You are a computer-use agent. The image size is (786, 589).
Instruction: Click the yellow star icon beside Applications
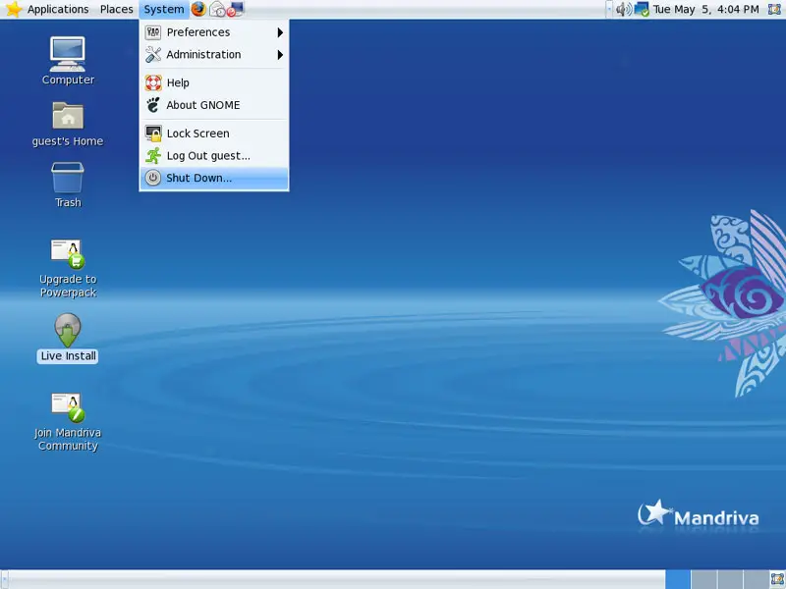13,9
